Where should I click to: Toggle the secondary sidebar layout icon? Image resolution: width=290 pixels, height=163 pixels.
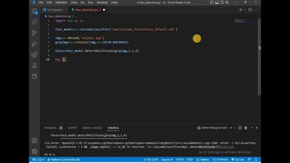pyautogui.click(x=222, y=2)
